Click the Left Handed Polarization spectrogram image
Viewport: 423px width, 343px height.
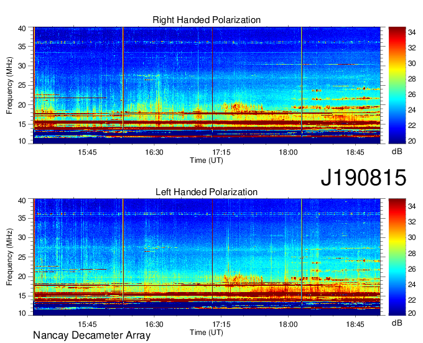point(207,257)
